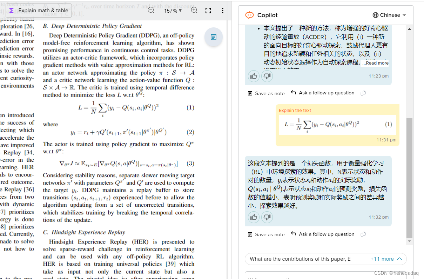The height and width of the screenshot is (279, 424).
Task: Open the three-dot overflow menu
Action: point(222,11)
